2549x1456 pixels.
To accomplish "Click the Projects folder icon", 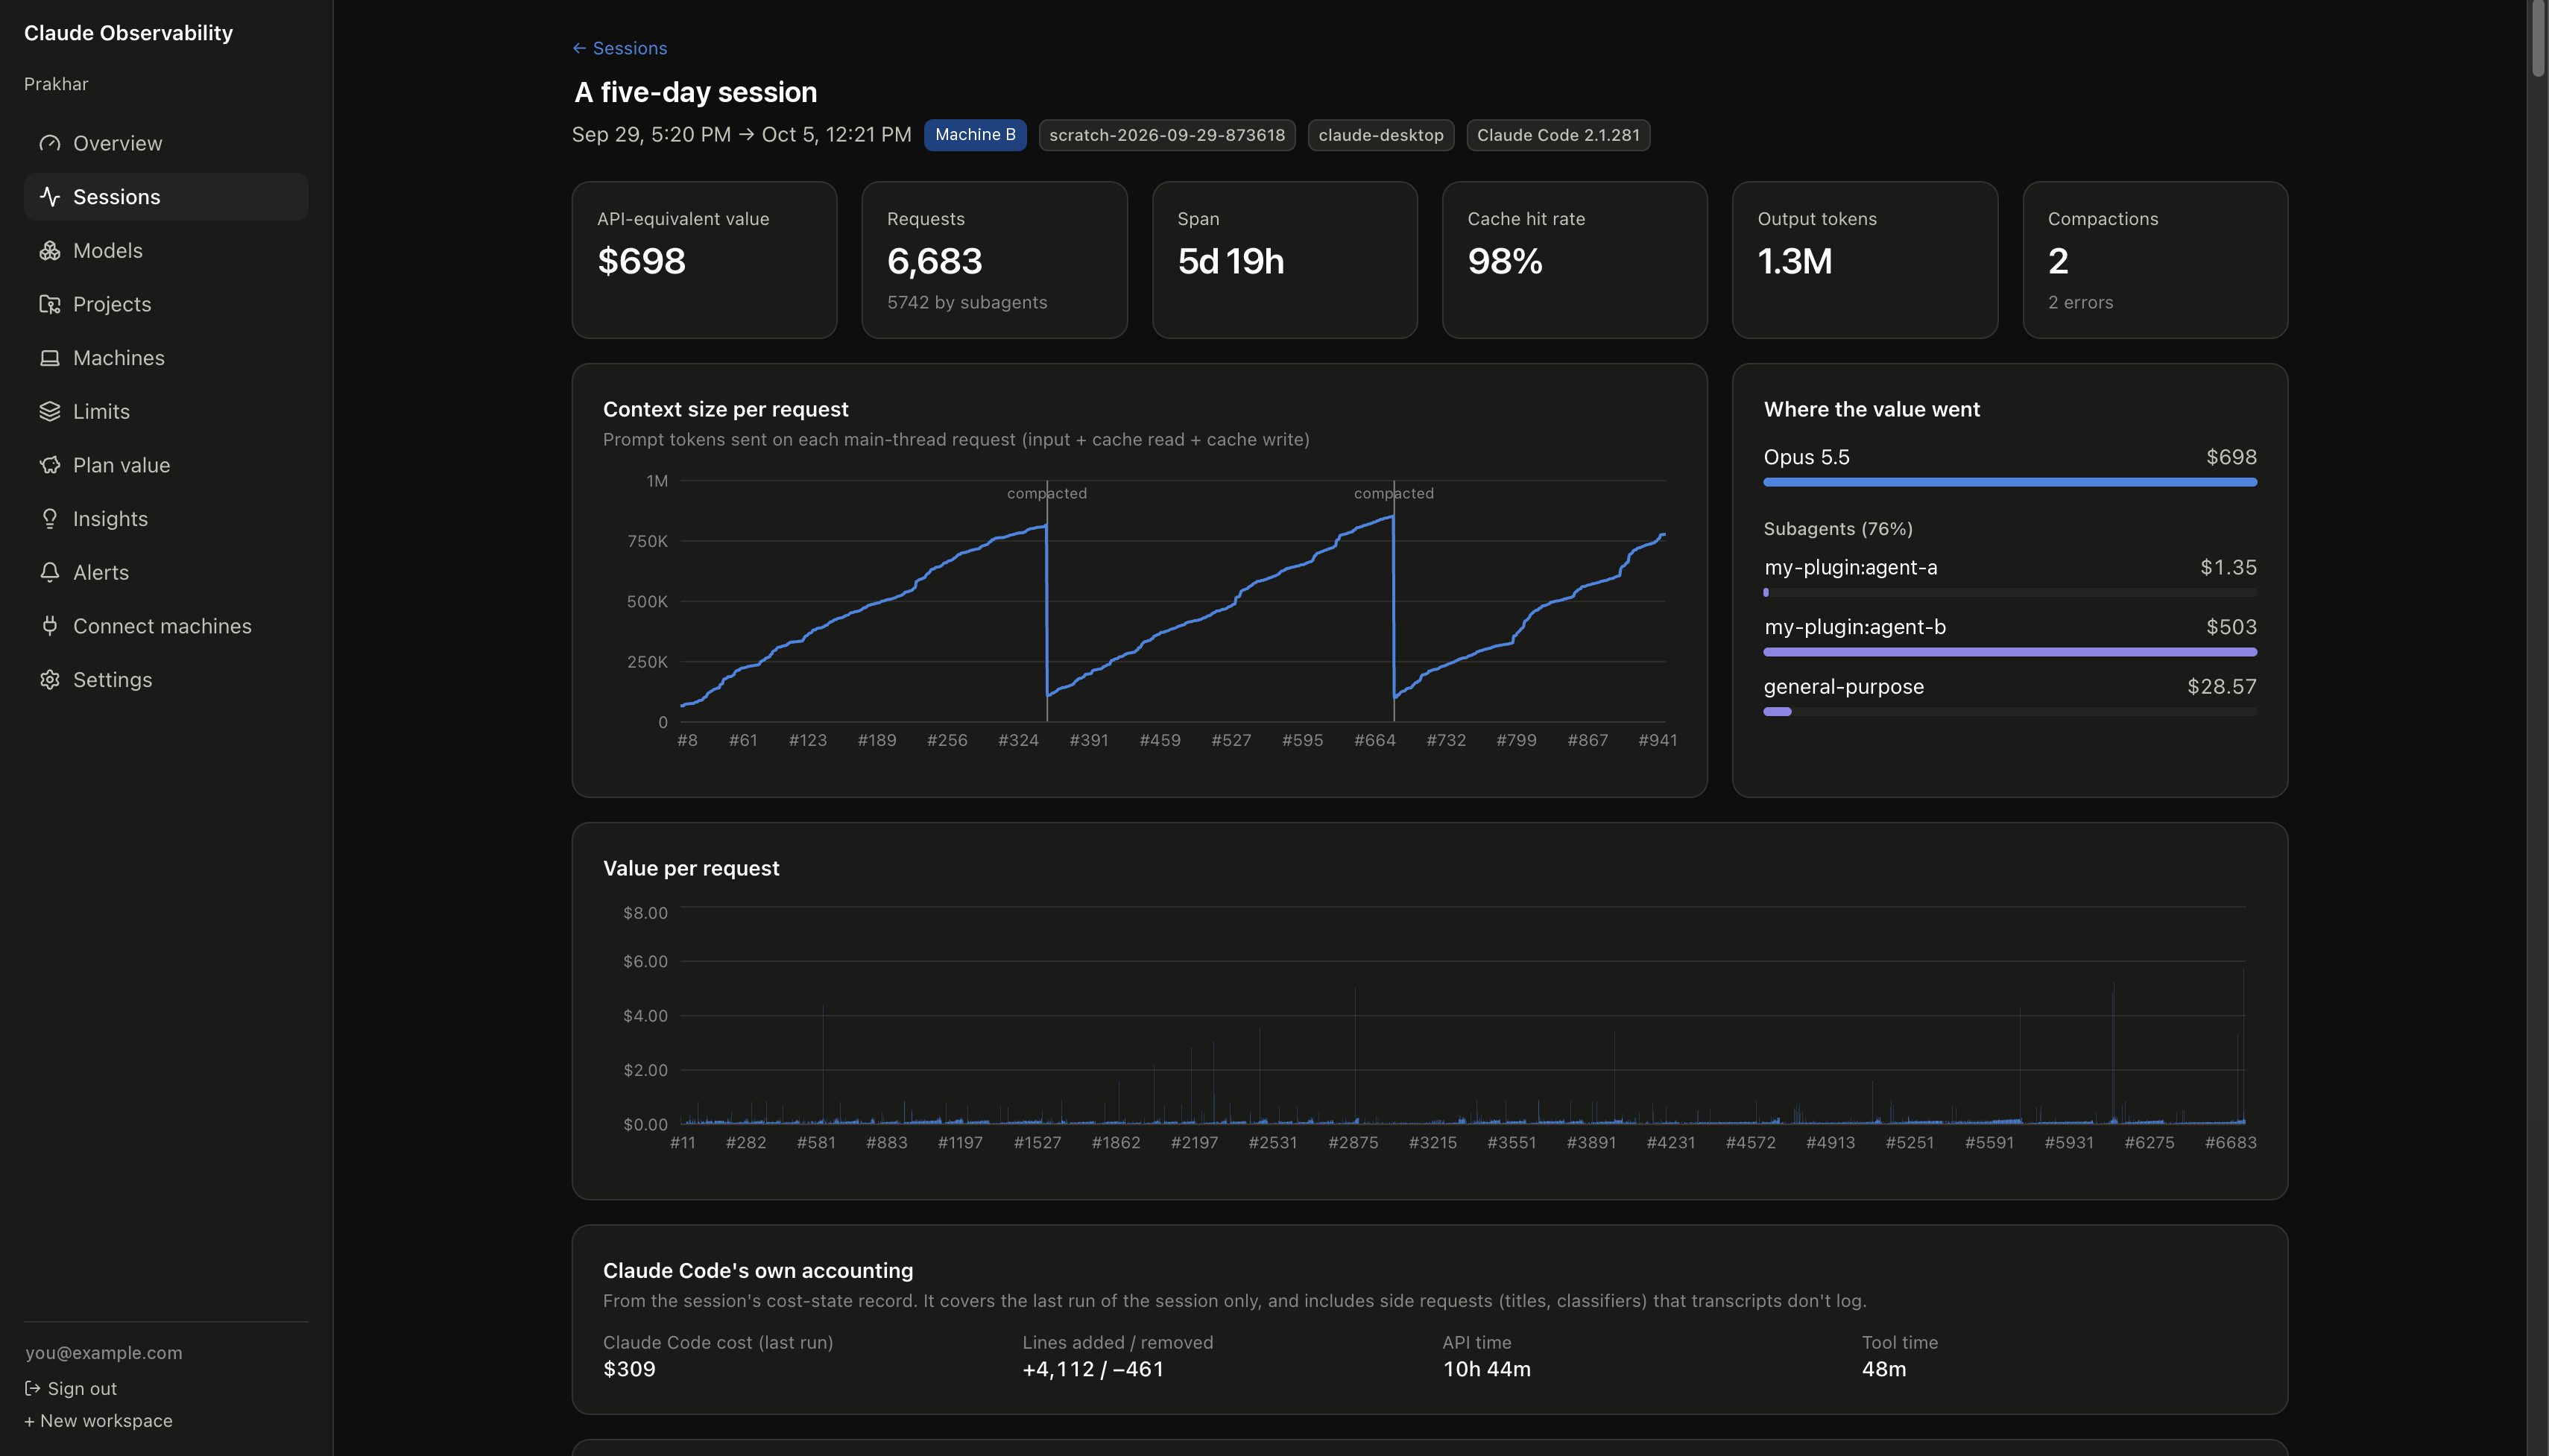I will click(50, 304).
